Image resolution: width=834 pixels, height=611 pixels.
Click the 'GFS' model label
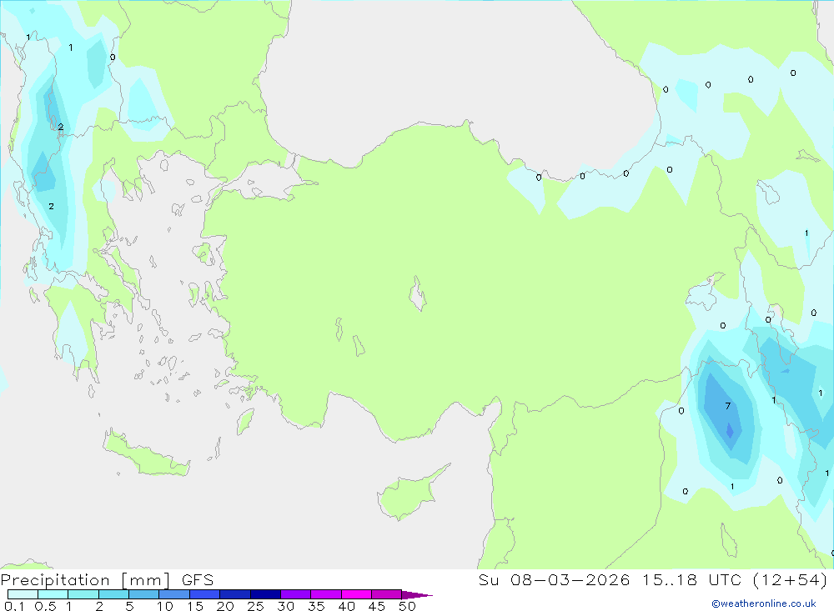(198, 579)
